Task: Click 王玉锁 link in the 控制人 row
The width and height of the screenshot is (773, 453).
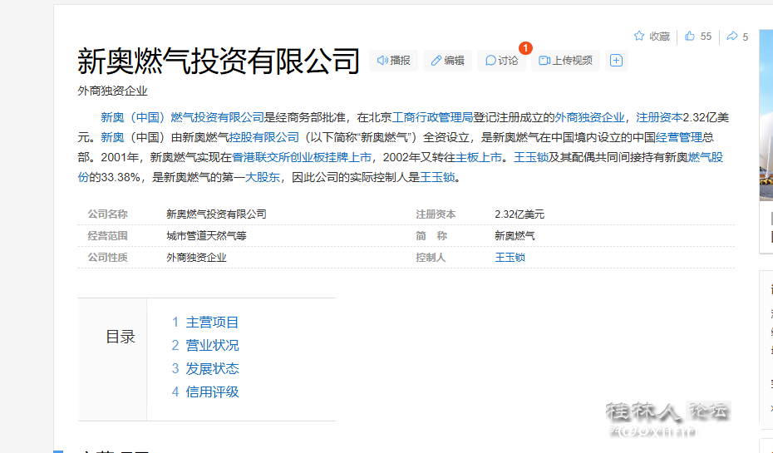Action: click(x=510, y=258)
